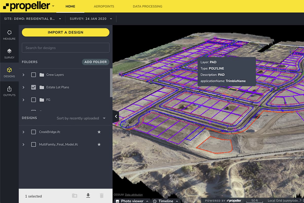
Task: Favorite CreekBridge.ifc with the star
Action: 99,132
